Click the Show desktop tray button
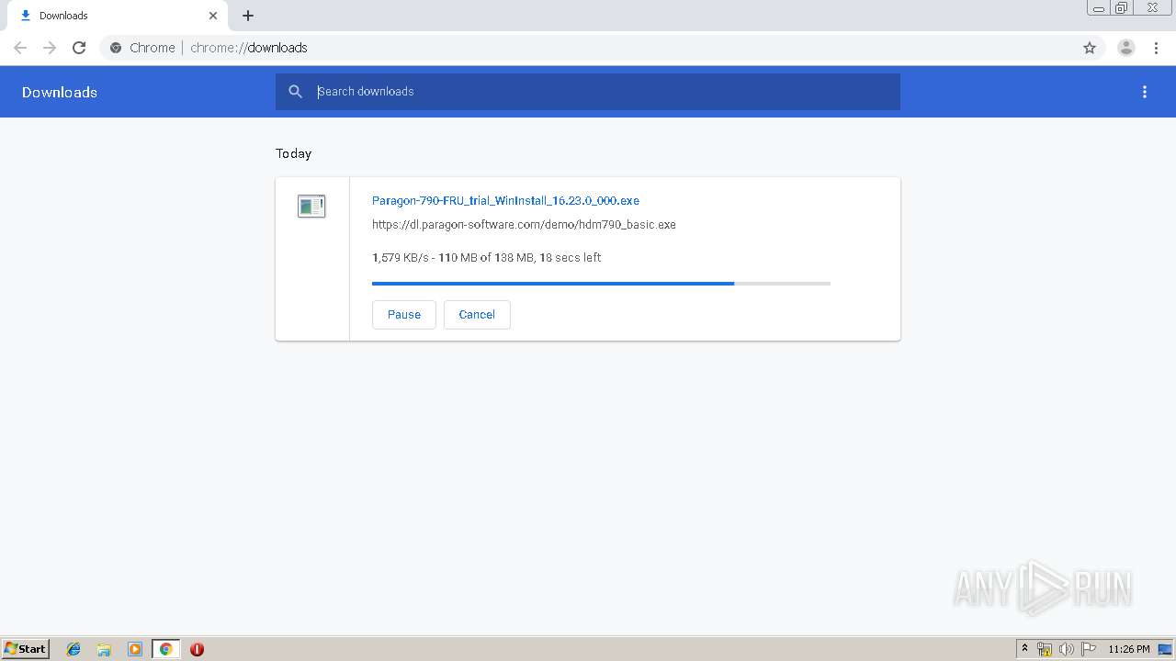 (1166, 649)
